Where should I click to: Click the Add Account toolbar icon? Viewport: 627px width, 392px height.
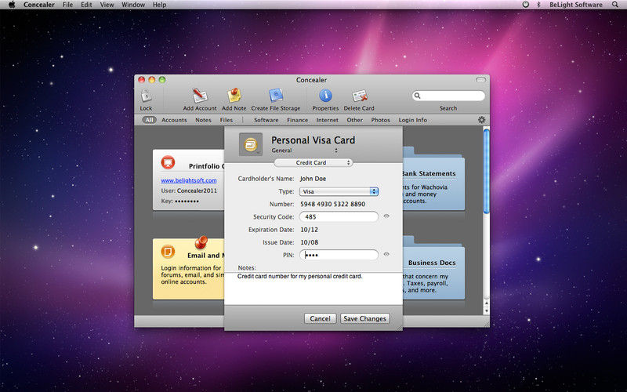coord(200,96)
